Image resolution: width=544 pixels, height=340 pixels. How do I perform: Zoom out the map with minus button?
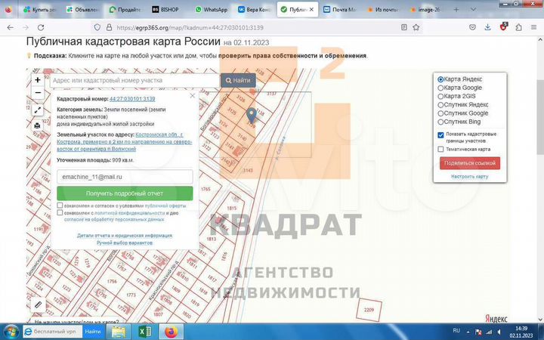(38, 93)
